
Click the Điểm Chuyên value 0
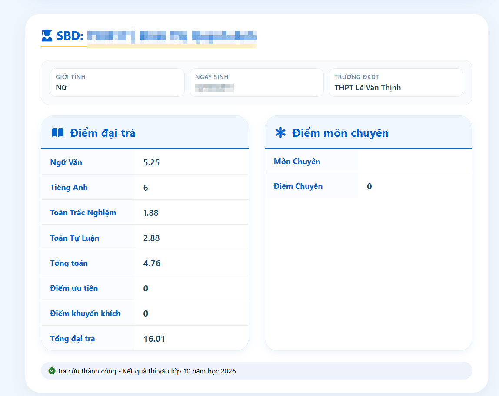click(369, 186)
